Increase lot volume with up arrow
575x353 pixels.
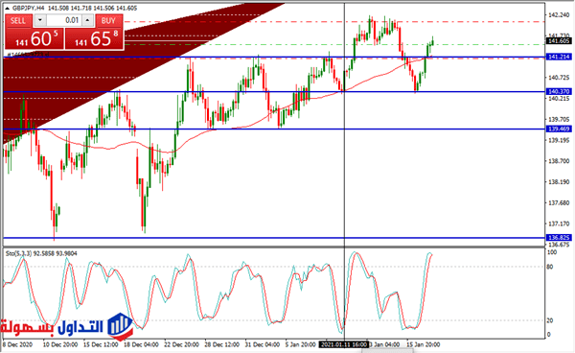(x=87, y=20)
